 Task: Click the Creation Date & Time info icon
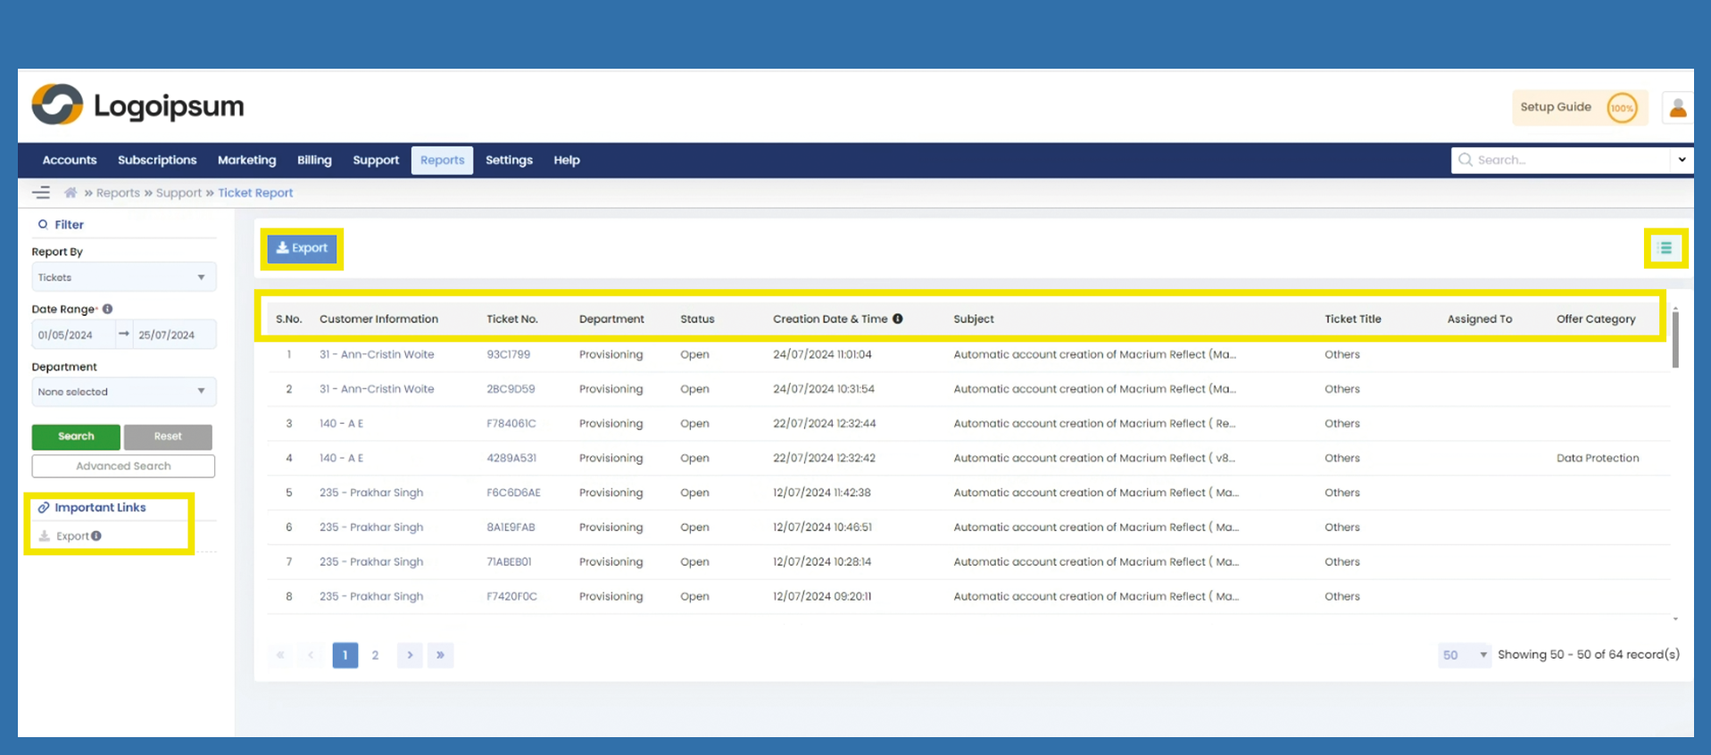tap(898, 319)
